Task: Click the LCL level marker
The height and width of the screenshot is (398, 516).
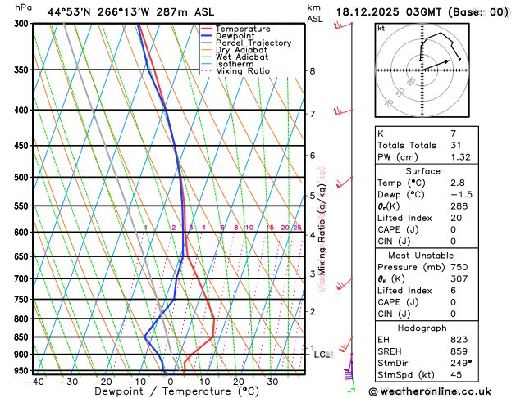Action: 323,355
